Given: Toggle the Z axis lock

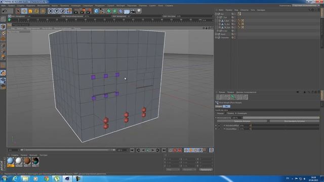Looking at the screenshot, I should [63, 11].
